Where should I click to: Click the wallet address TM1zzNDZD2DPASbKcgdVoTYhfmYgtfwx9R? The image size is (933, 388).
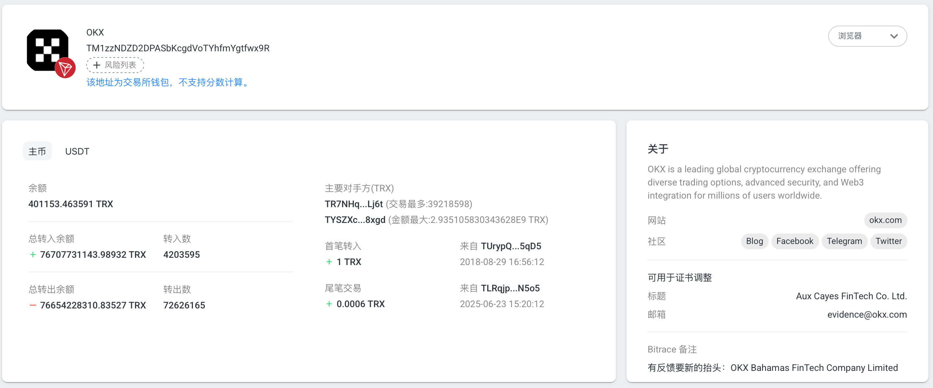pos(177,48)
